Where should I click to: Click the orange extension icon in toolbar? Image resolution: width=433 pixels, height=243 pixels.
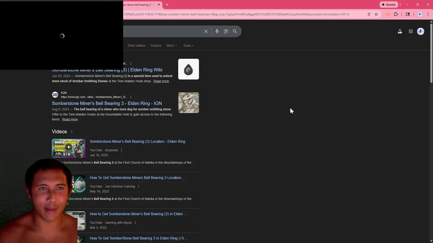point(387,14)
